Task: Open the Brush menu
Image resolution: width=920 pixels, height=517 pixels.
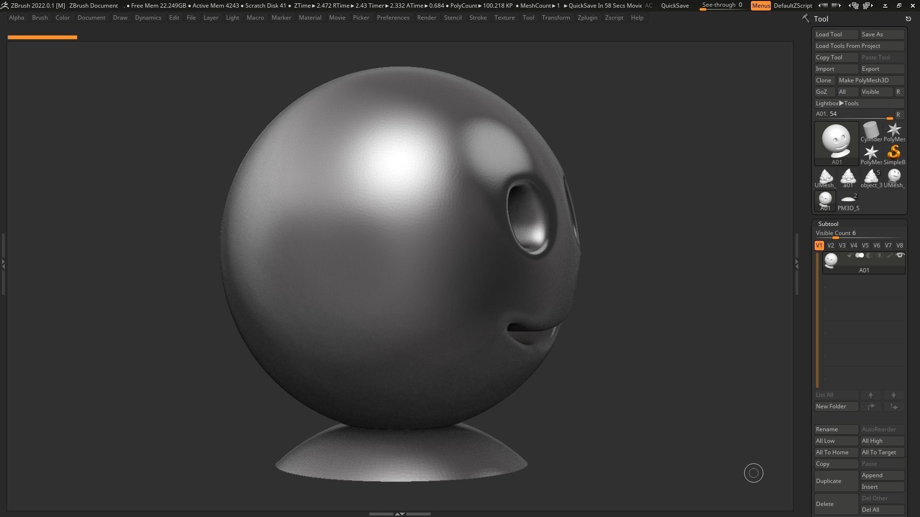Action: (40, 18)
